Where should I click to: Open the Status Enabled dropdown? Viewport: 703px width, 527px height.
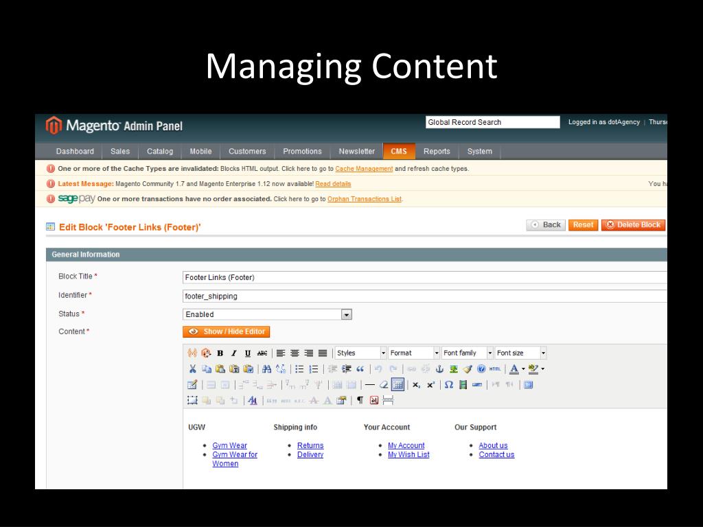[x=267, y=314]
